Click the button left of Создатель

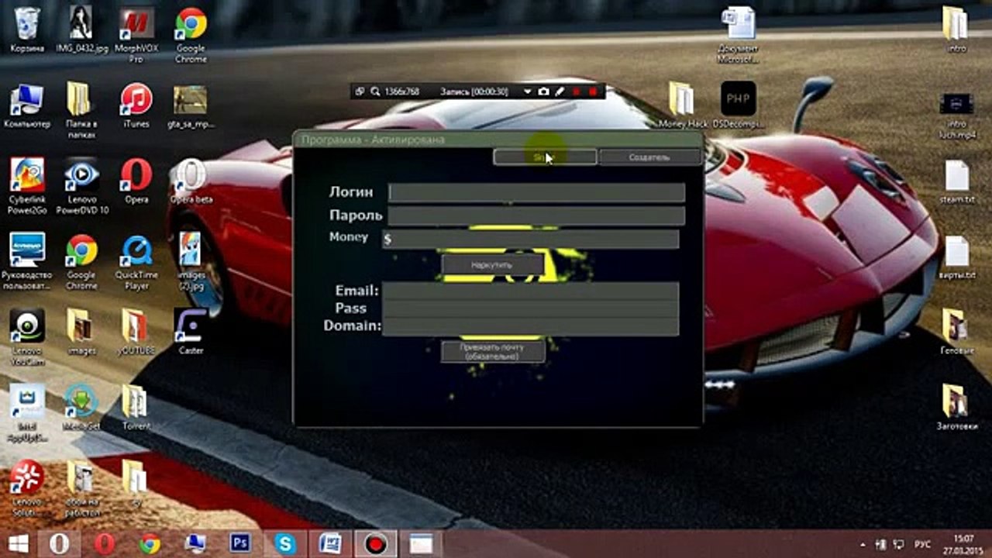coord(545,157)
